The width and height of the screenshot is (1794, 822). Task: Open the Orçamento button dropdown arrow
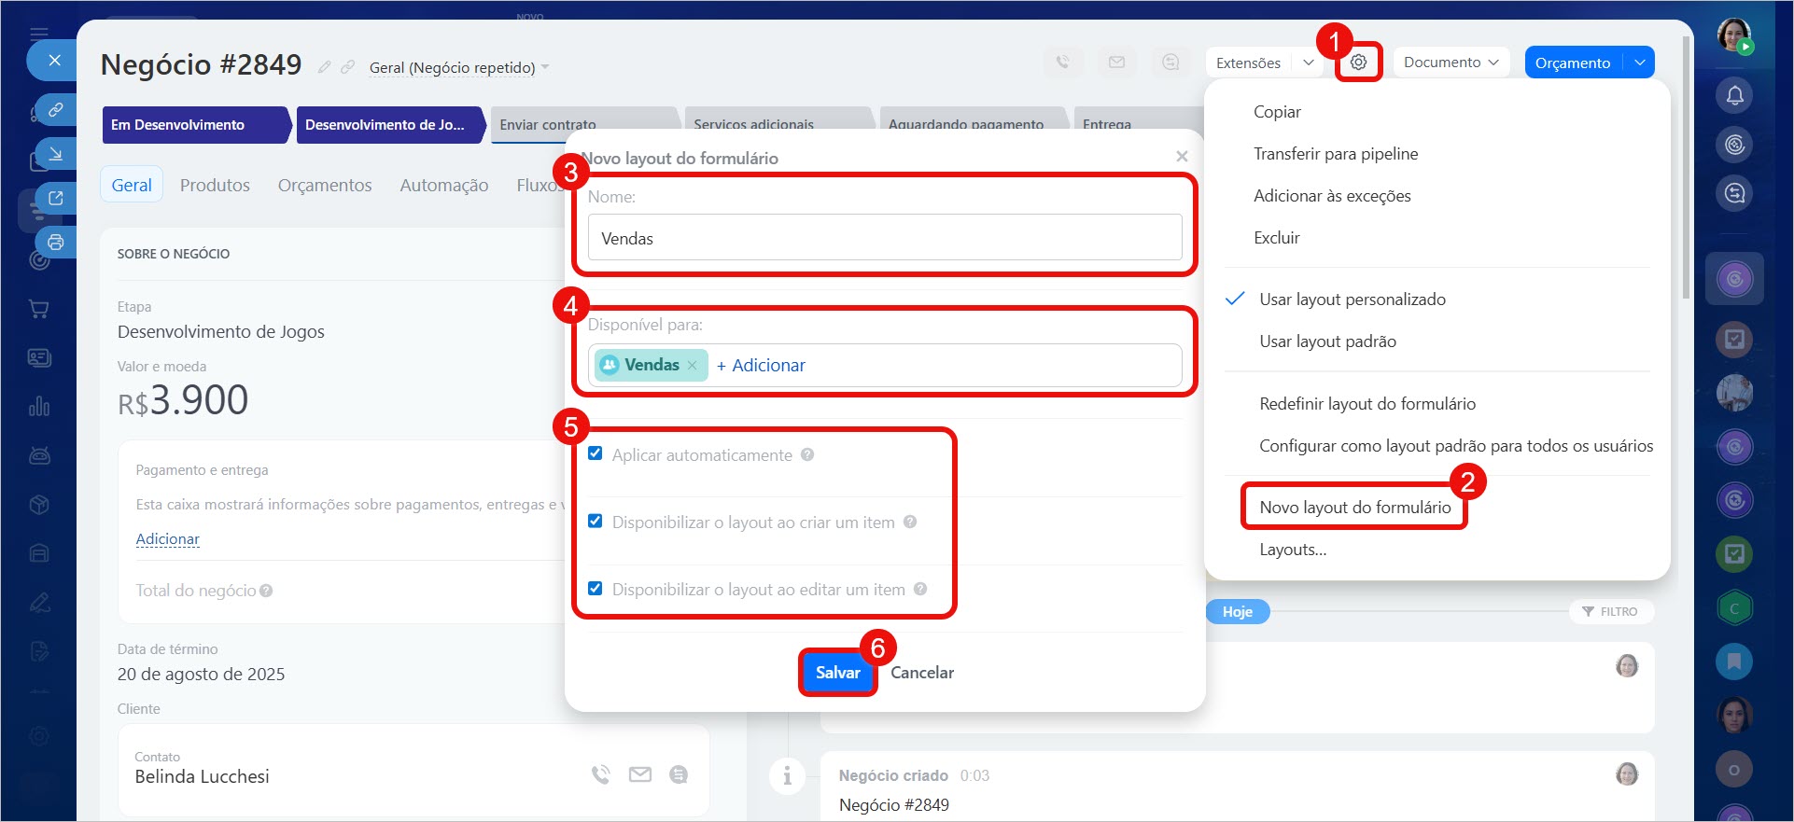pos(1640,63)
